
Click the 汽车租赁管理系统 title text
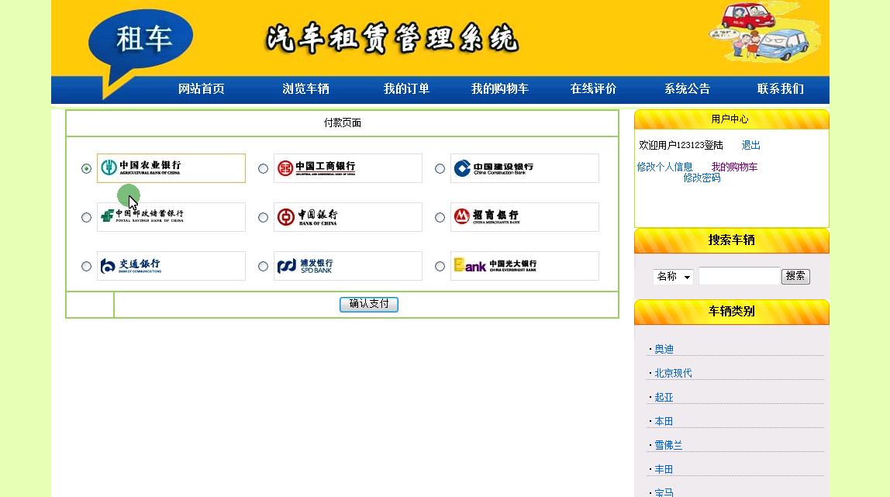392,38
